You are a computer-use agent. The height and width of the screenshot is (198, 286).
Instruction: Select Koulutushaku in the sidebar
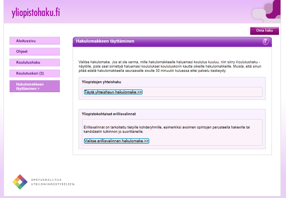coord(34,62)
